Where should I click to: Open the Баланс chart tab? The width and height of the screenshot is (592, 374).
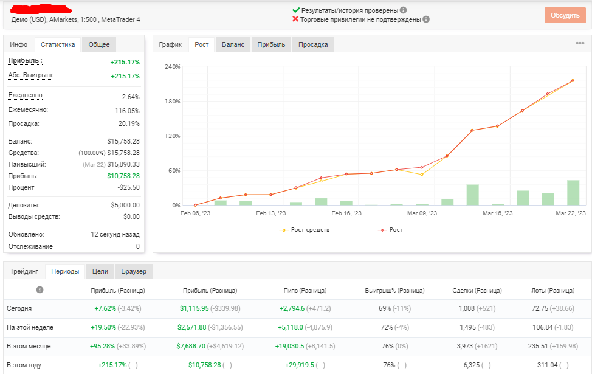[233, 44]
